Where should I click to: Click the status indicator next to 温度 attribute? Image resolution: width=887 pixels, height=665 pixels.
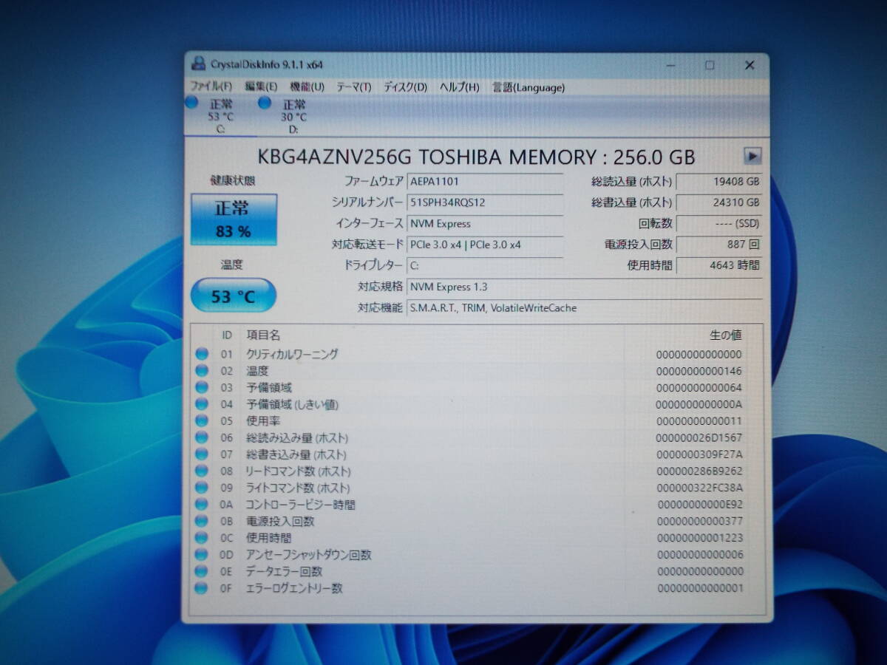(202, 370)
